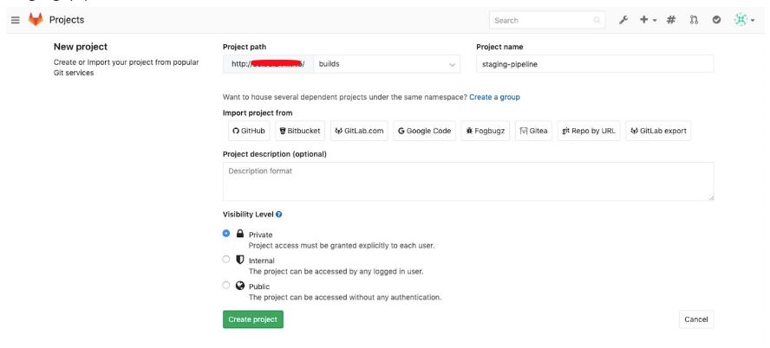Open the hamburger sidebar menu
Viewport: 770px width, 348px height.
16,20
